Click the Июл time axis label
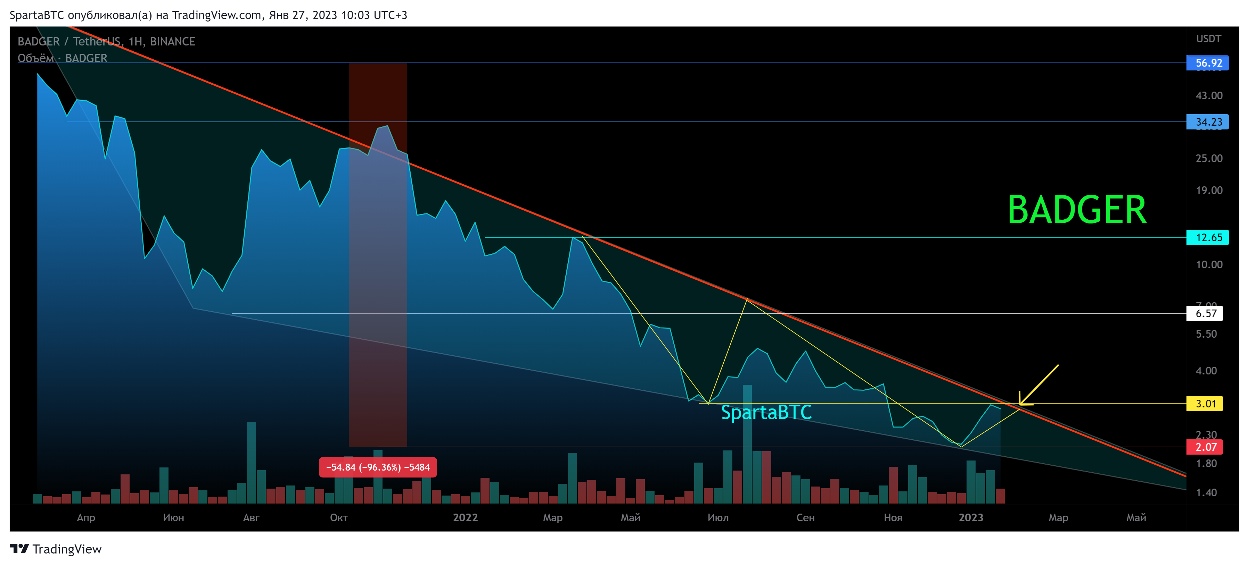 coord(717,517)
